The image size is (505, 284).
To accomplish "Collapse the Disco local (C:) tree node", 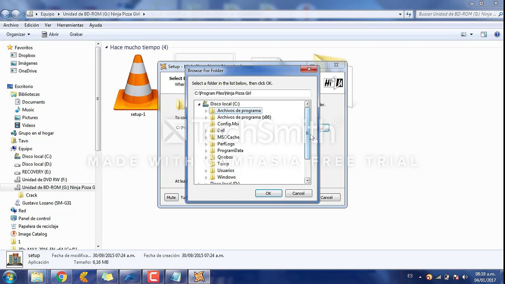I will [x=199, y=104].
